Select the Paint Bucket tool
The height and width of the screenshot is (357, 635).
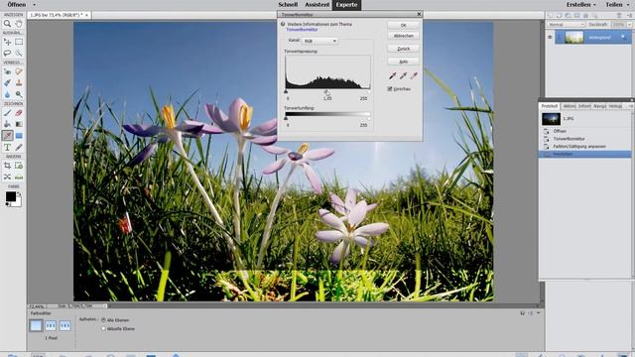point(7,124)
